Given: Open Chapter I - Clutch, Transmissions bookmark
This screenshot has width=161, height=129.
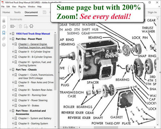Looking at the screenshot, I should 36,76.
